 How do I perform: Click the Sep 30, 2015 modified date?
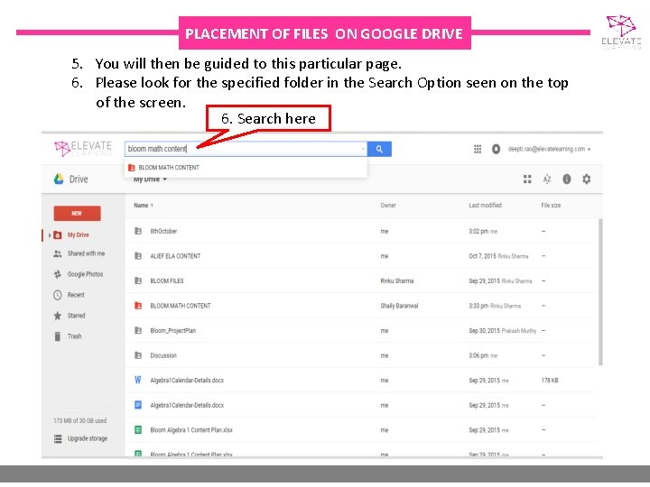coord(484,330)
